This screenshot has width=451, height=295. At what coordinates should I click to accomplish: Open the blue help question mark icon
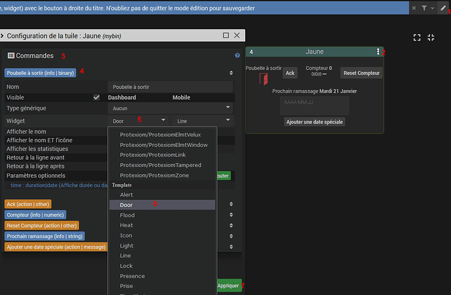tap(237, 55)
